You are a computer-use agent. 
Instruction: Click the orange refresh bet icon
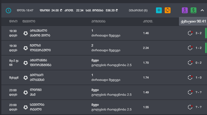pos(168,10)
